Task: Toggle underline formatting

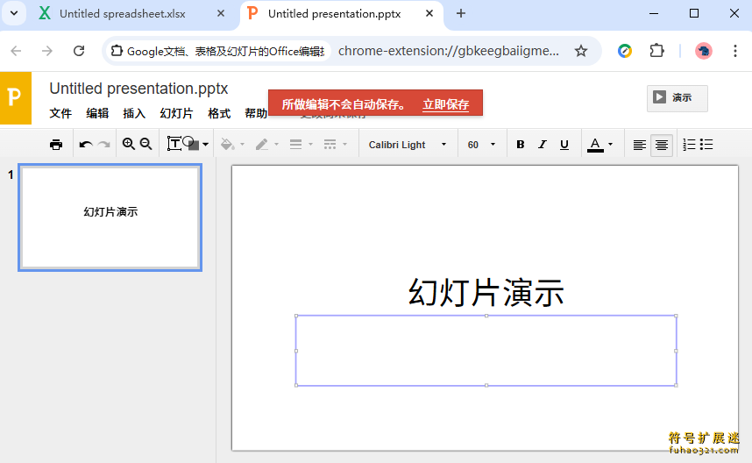Action: click(564, 145)
